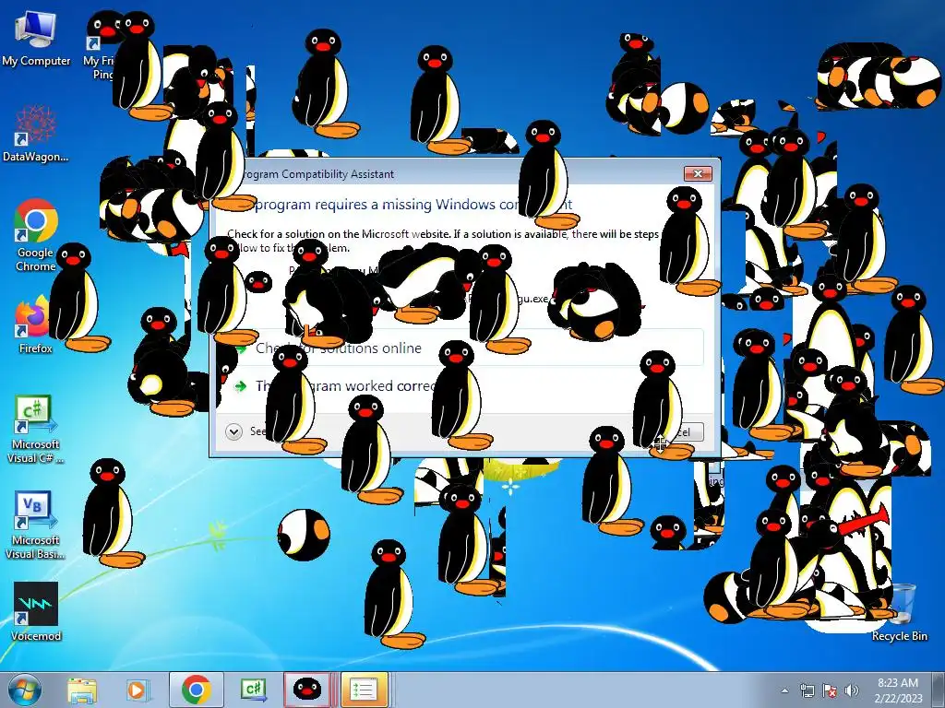The height and width of the screenshot is (708, 945).
Task: Open the clock showing 8:23 AM
Action: tap(898, 690)
